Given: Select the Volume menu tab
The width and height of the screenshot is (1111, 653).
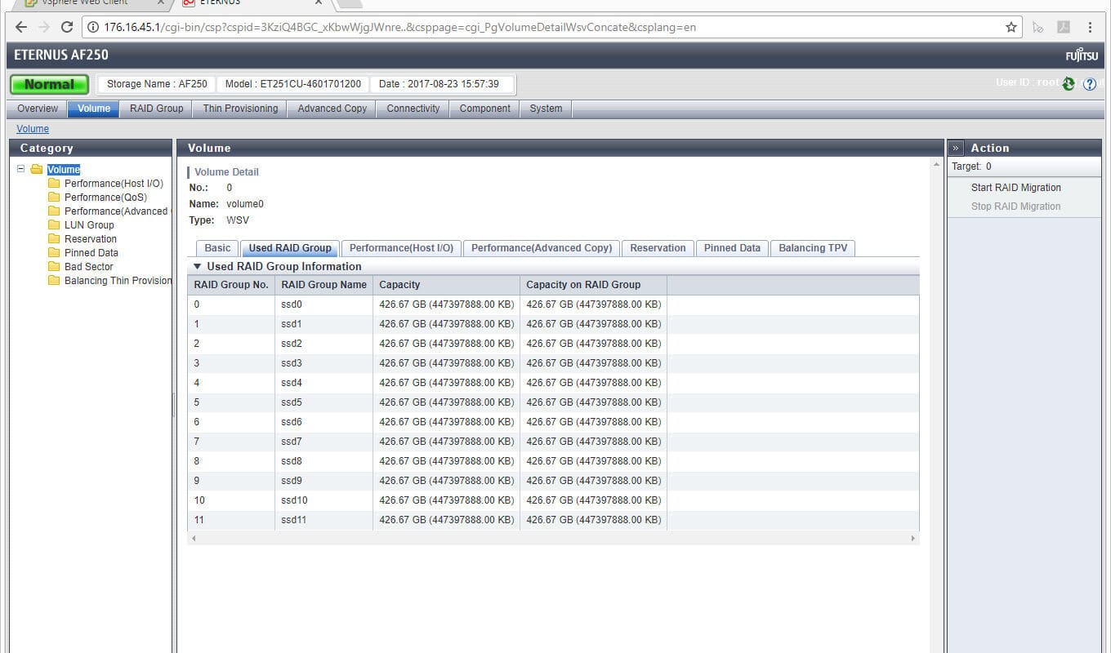Looking at the screenshot, I should point(94,109).
